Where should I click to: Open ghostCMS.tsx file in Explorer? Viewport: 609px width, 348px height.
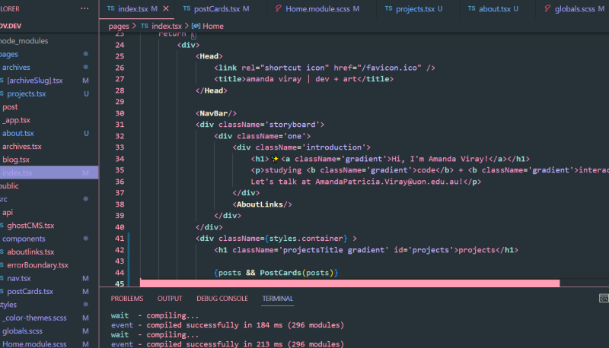(30, 226)
